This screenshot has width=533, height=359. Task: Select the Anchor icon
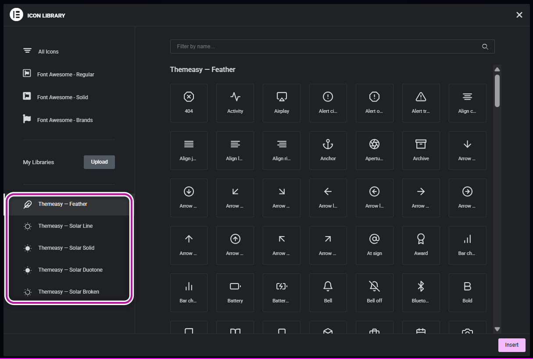(328, 151)
